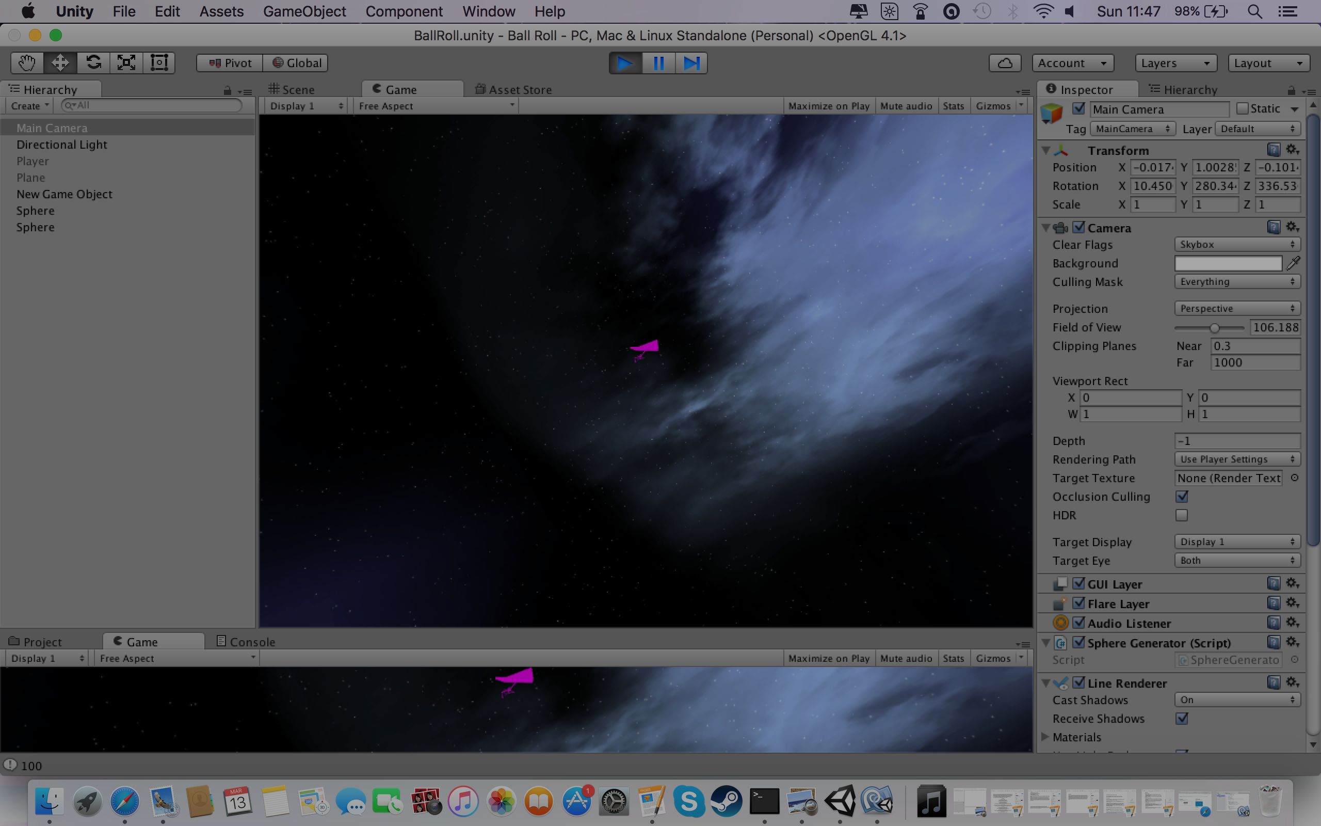Pick background color with eyedropper icon
Screen dimensions: 1321x826
(x=1293, y=263)
